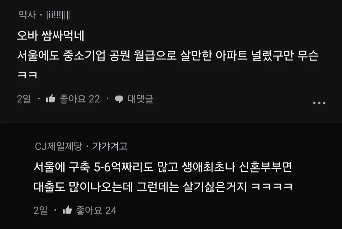Click the ㅋㅋㅋㅋ at the reply's end
This screenshot has height=229, width=342.
pyautogui.click(x=272, y=187)
